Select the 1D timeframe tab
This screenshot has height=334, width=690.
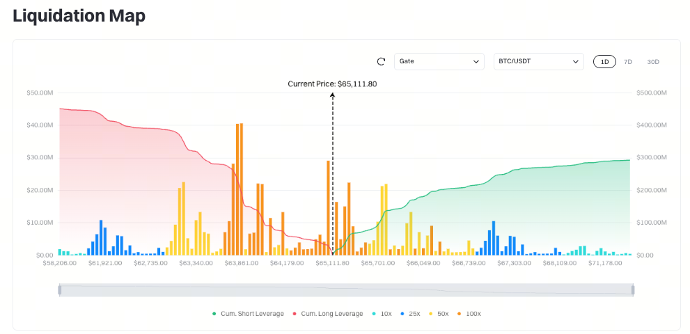pos(604,62)
